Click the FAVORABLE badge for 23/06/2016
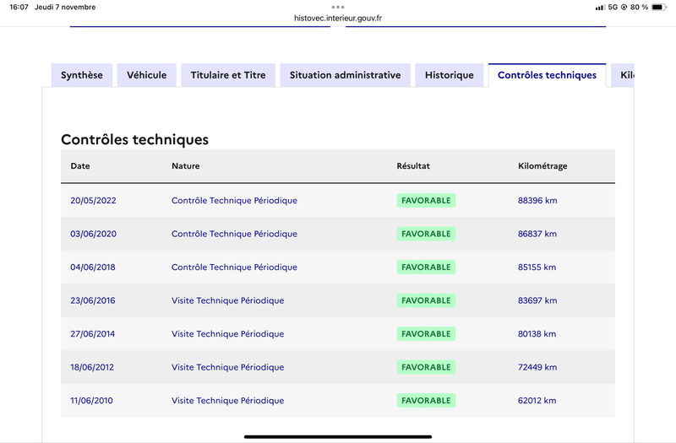The height and width of the screenshot is (443, 676). click(426, 300)
